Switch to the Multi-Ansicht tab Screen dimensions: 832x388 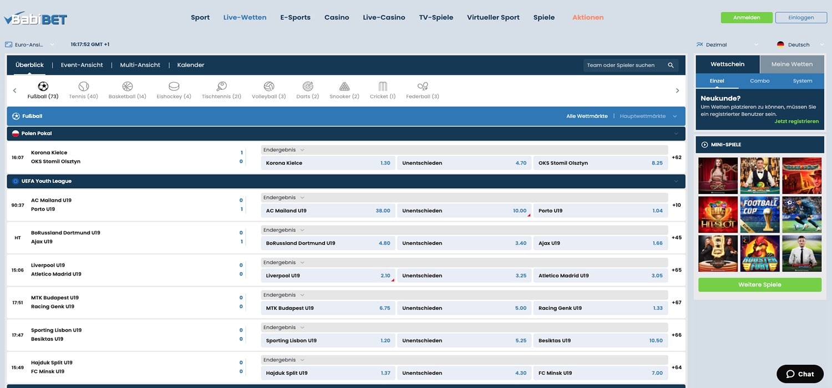(140, 65)
